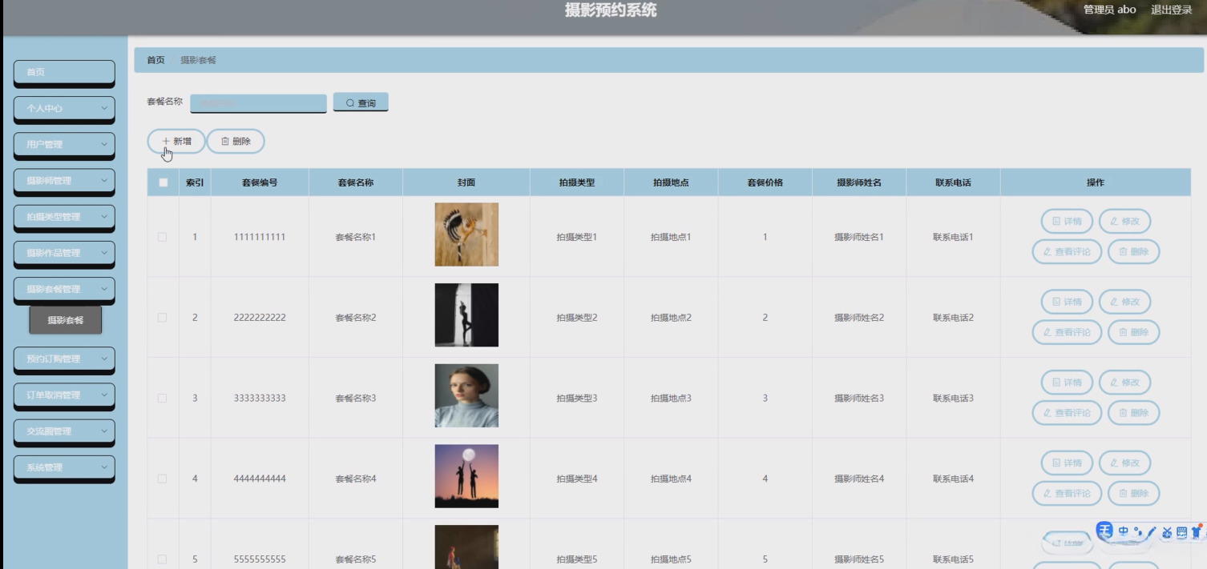
Task: Click the 摄影师姓名 column header
Action: 859,182
